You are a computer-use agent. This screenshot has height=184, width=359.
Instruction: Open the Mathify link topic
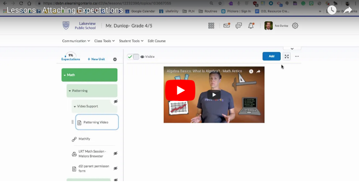[x=84, y=139]
